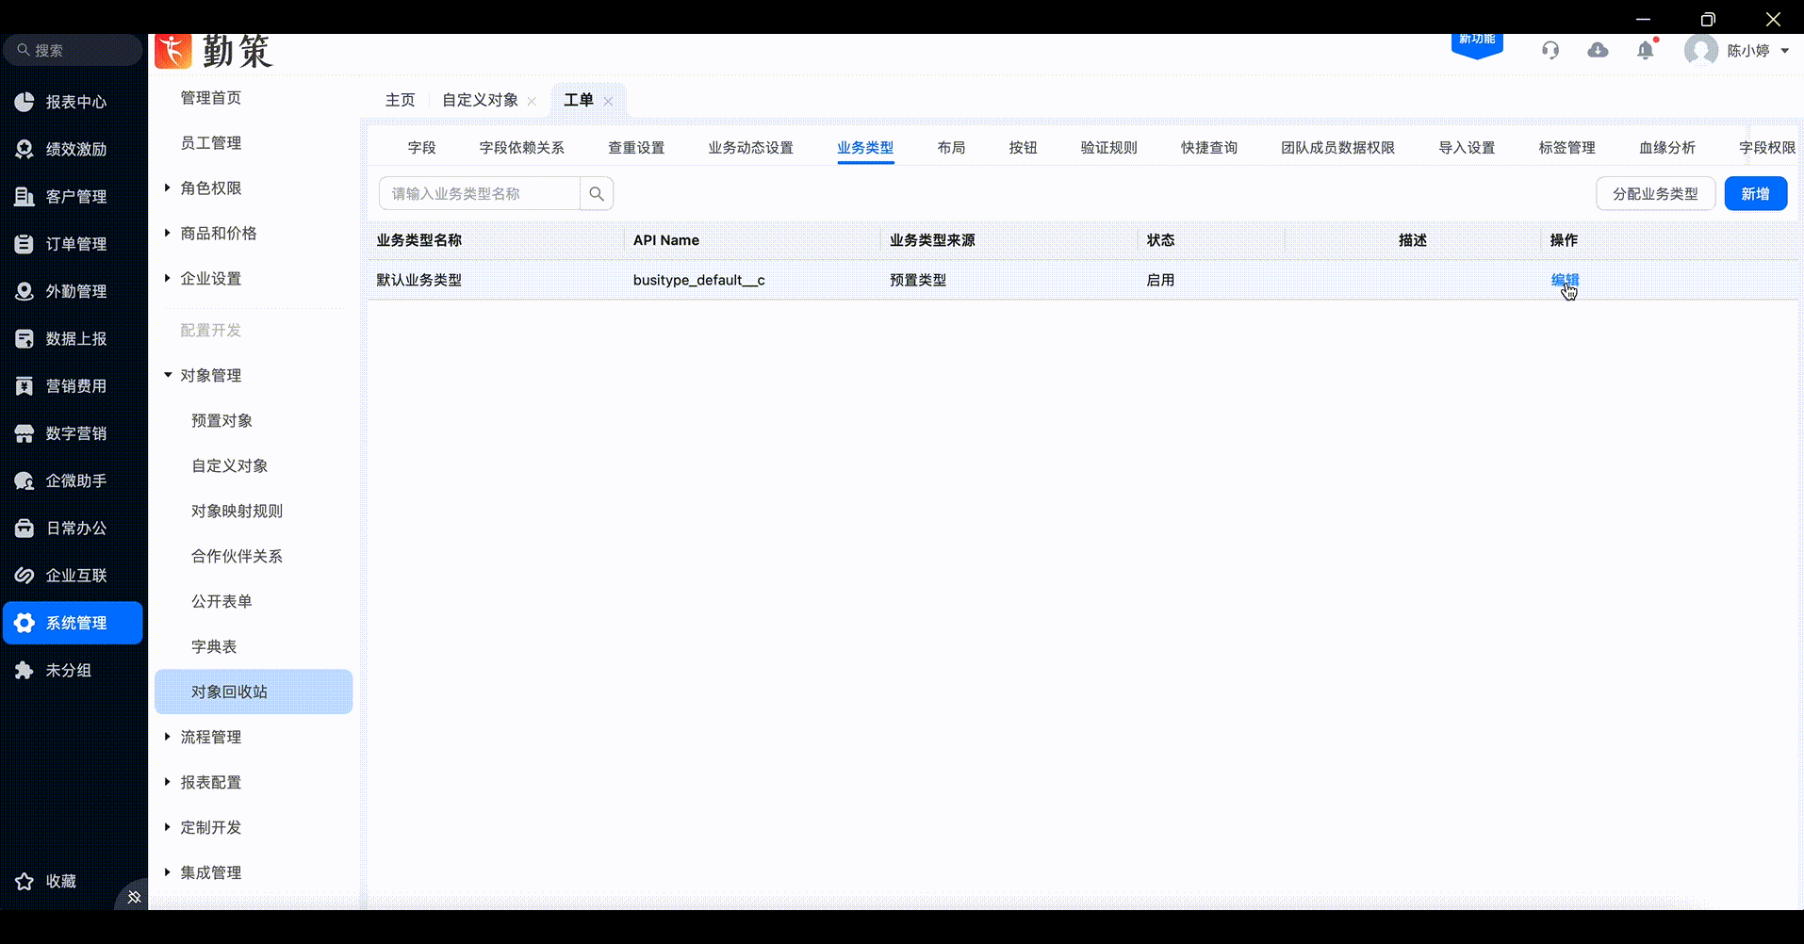
Task: Switch to 查重设置 tab
Action: 636,148
